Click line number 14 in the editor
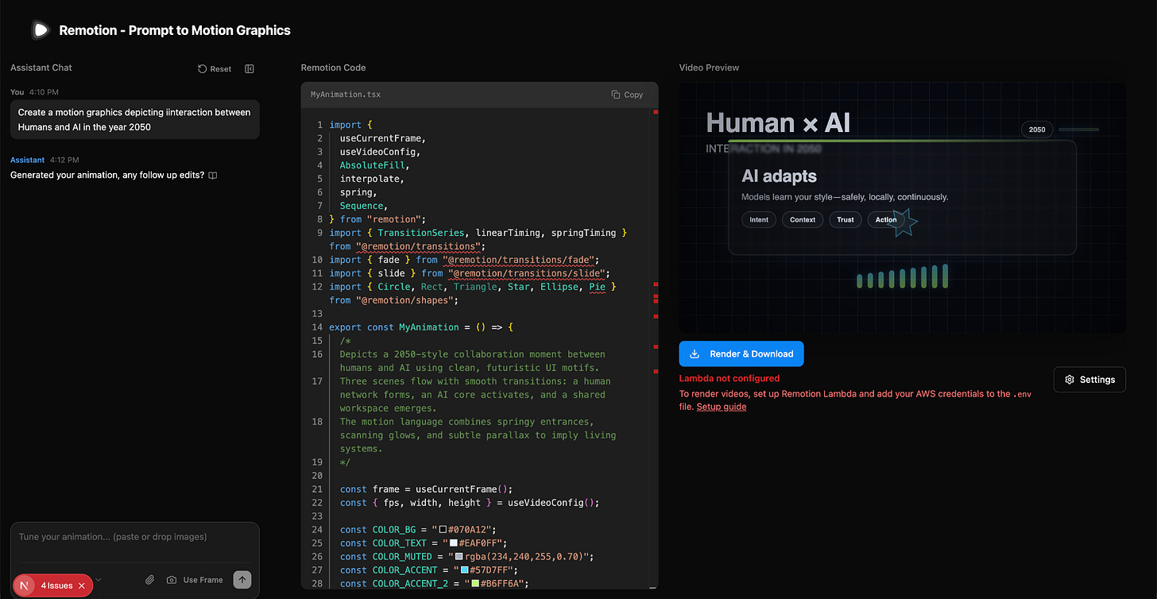Screen dimensions: 1157x599 [317, 327]
